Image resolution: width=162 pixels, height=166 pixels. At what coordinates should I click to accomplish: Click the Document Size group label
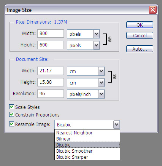pos(32,59)
